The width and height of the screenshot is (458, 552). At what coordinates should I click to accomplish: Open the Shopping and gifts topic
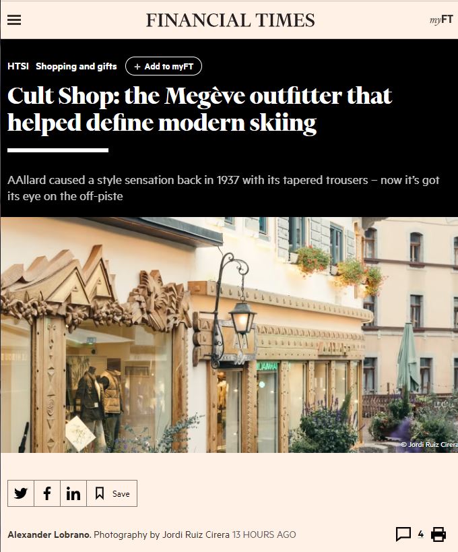click(76, 66)
